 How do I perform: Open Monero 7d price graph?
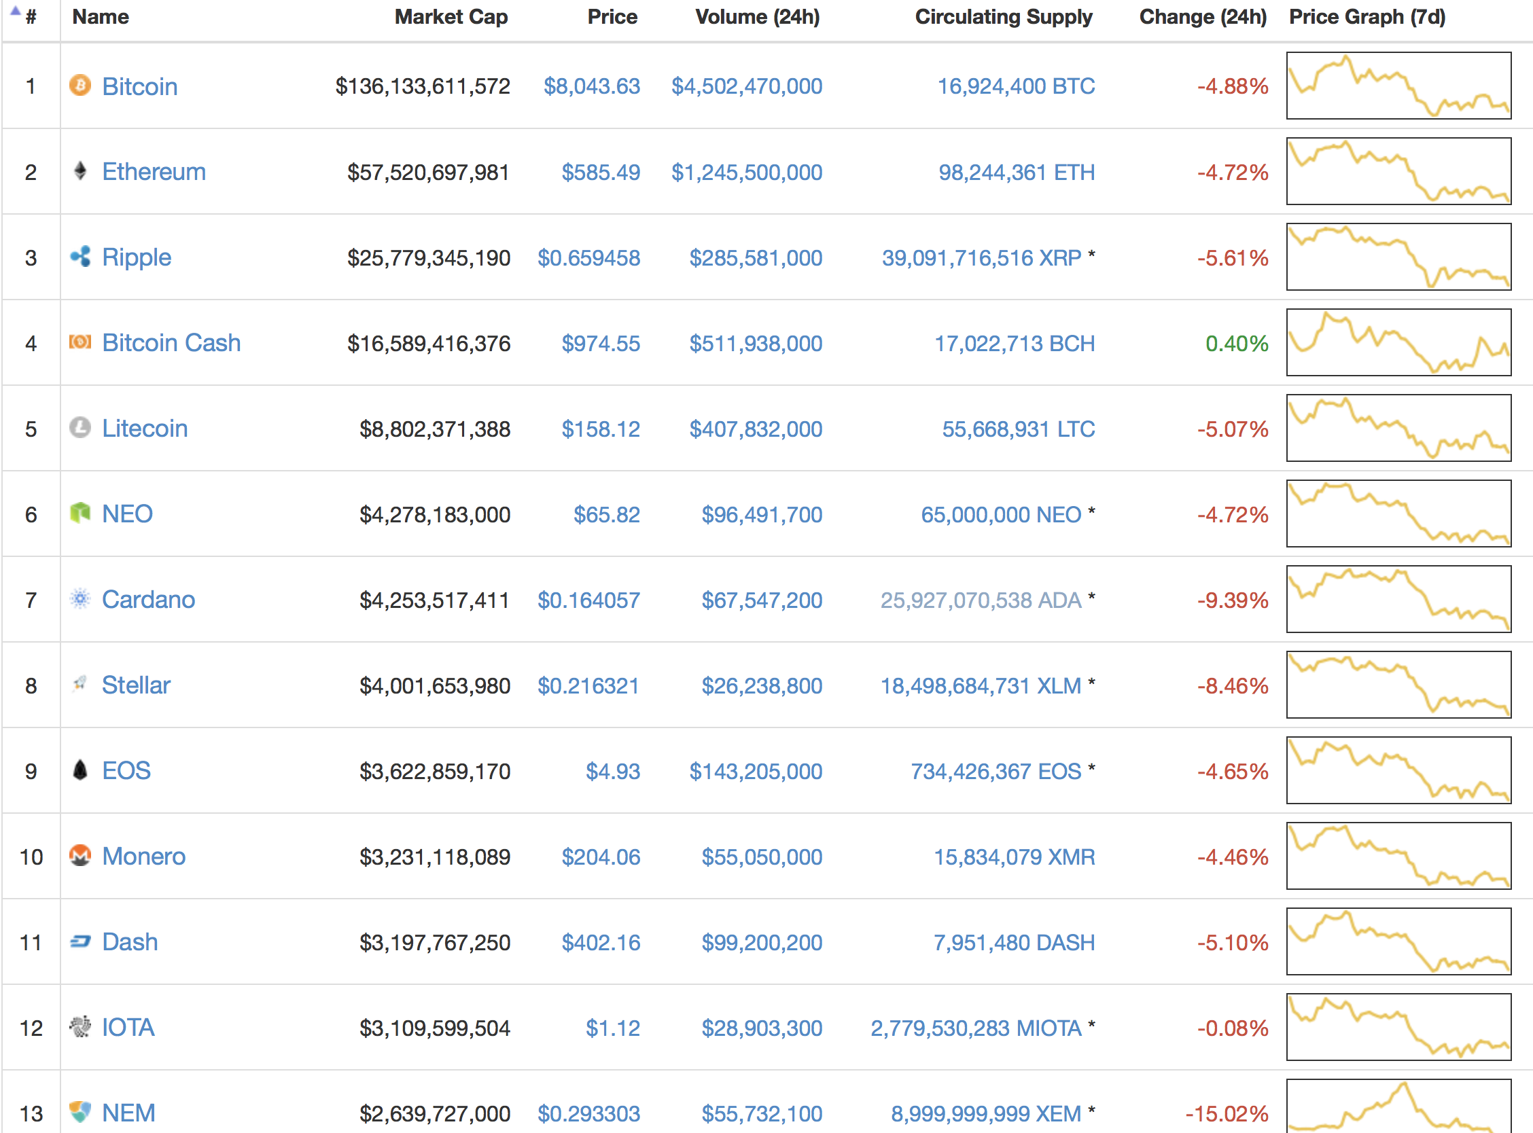1398,855
